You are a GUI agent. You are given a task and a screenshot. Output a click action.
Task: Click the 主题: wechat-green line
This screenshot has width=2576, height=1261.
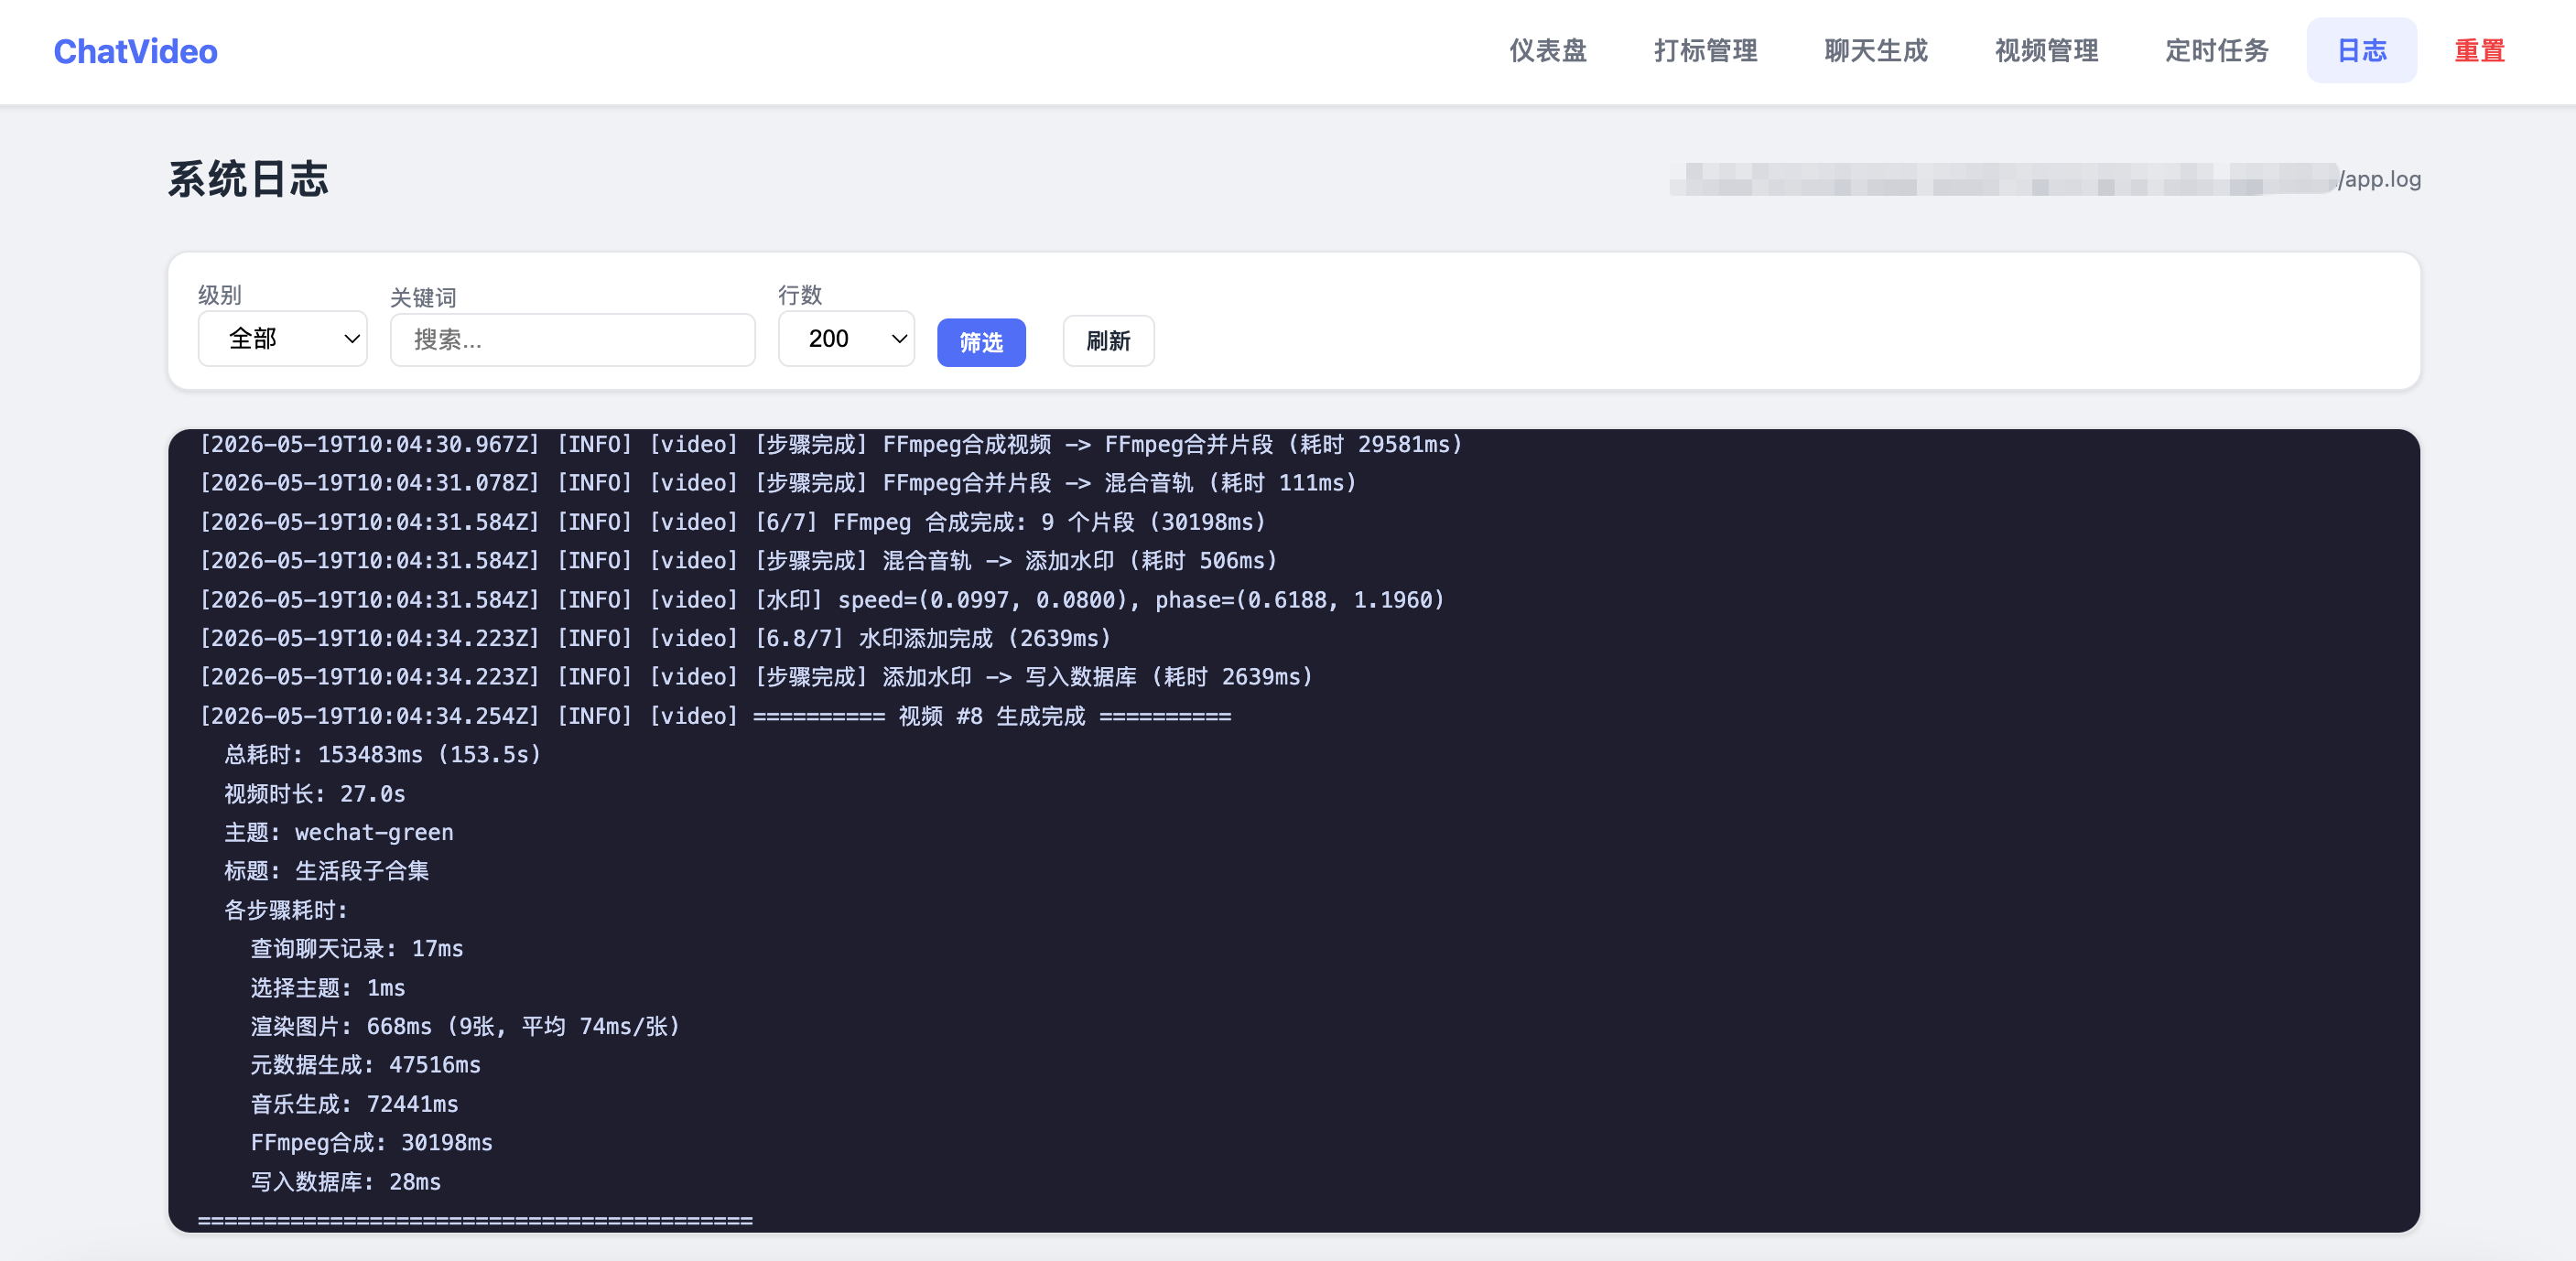339,833
